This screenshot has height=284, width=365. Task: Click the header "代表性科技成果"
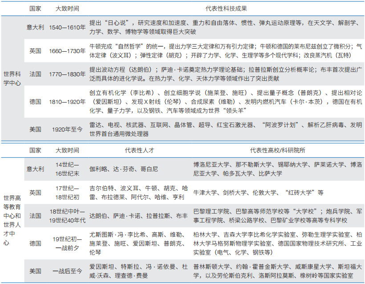[x=226, y=8]
